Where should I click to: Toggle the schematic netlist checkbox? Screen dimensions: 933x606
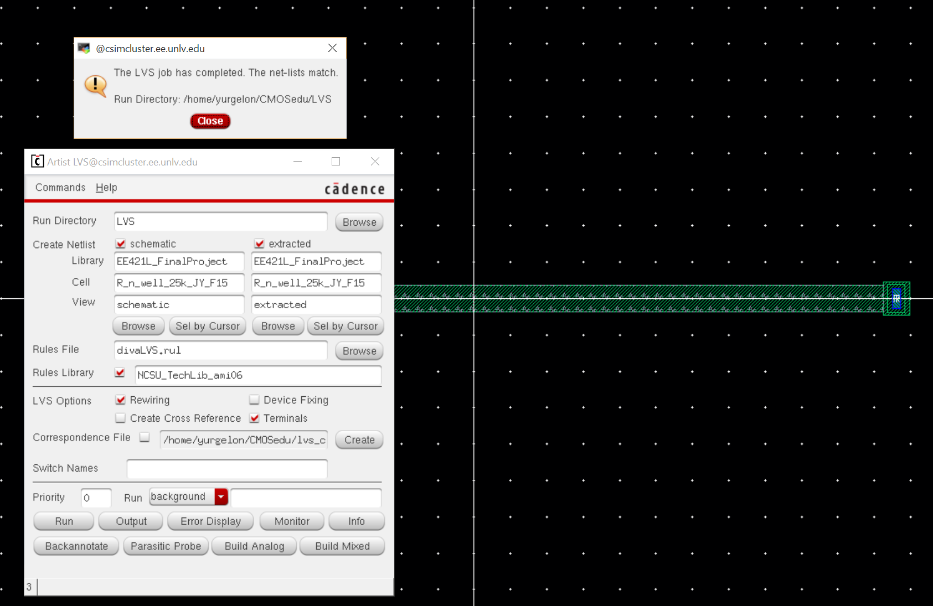click(121, 244)
